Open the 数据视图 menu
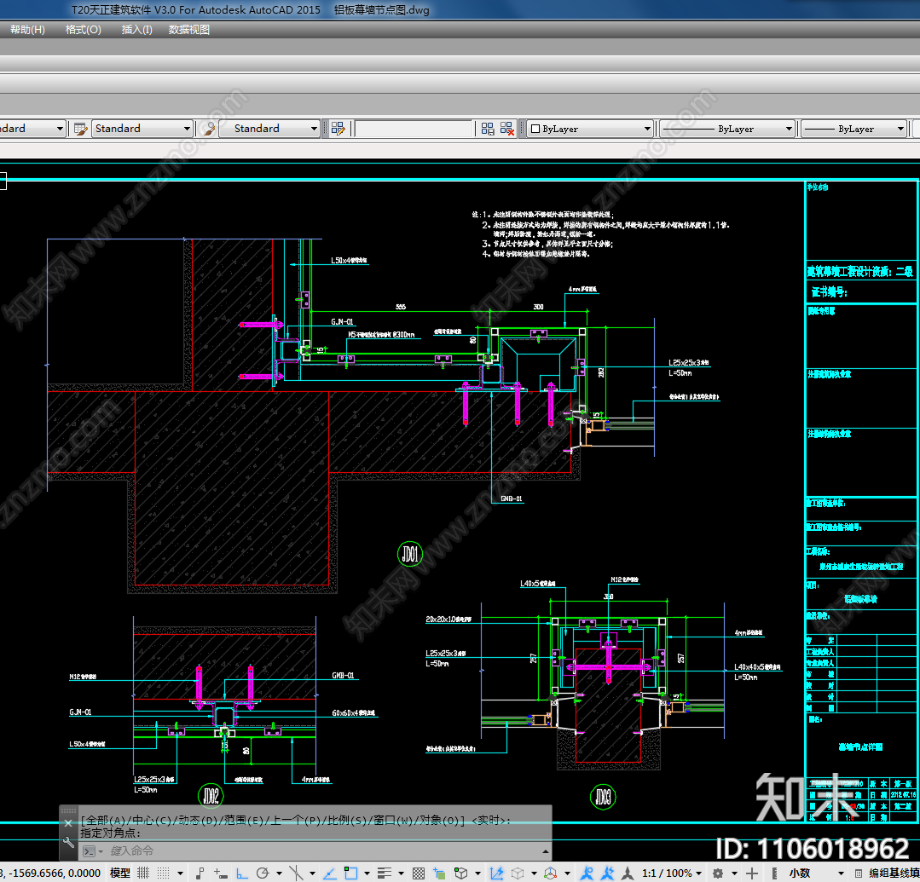Image resolution: width=920 pixels, height=882 pixels. click(189, 29)
